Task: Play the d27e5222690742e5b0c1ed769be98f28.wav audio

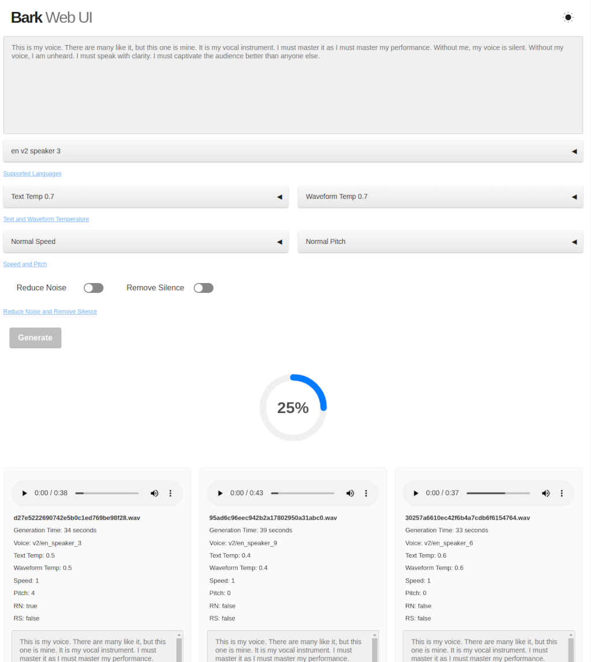Action: 24,493
